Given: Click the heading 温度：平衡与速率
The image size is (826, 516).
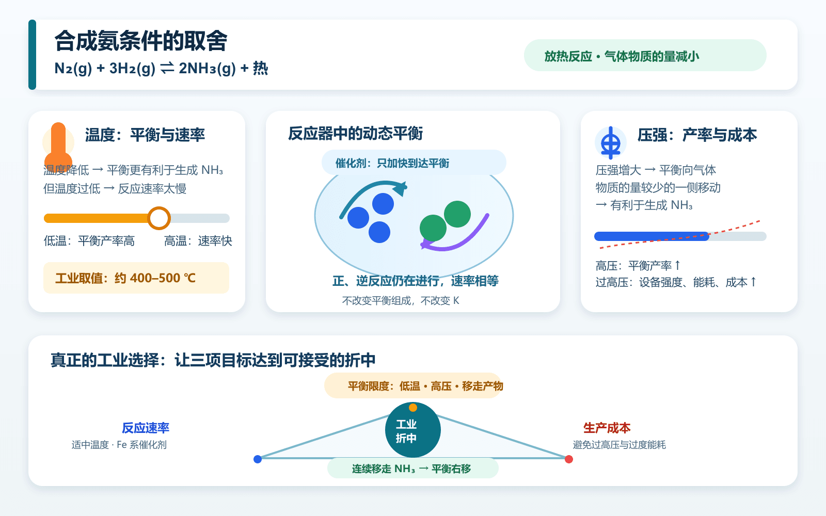Looking at the screenshot, I should point(145,135).
